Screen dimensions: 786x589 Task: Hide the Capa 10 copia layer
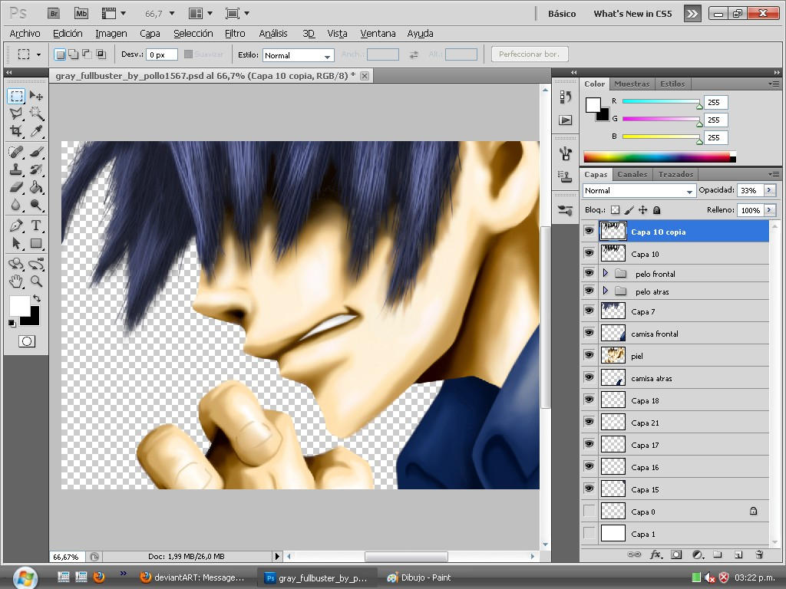(x=589, y=231)
